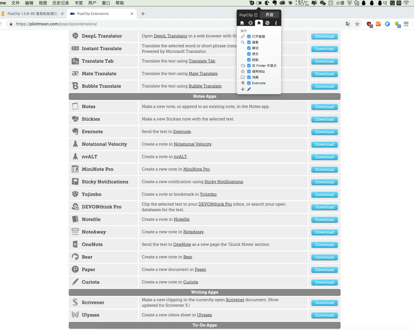This screenshot has width=414, height=330.
Task: Uncheck the 搜索 checkbox
Action: pyautogui.click(x=249, y=42)
